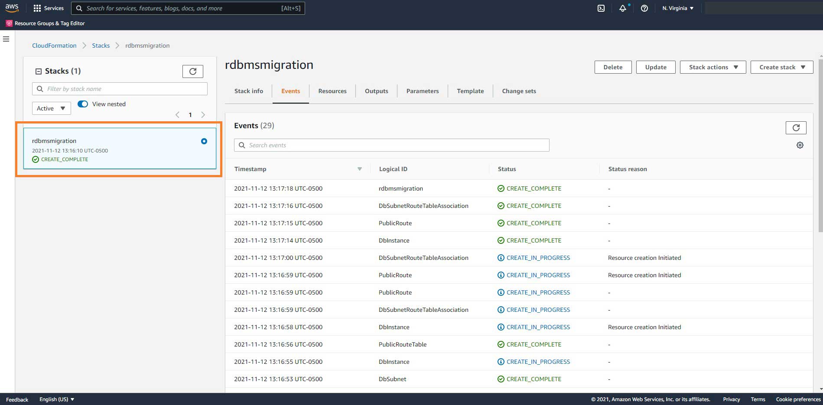The width and height of the screenshot is (823, 405).
Task: Open Events table settings gear
Action: (800, 145)
